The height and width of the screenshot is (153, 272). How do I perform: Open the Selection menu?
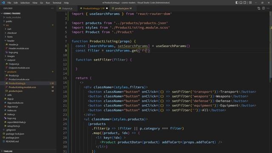pyautogui.click(x=25, y=3)
